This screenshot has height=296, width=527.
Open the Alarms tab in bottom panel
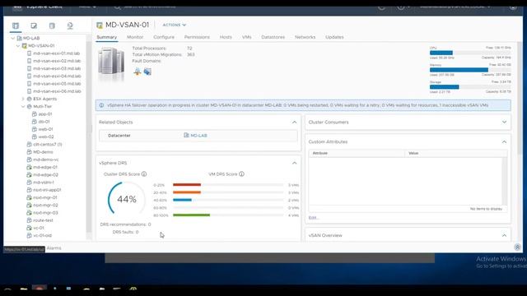click(x=54, y=248)
